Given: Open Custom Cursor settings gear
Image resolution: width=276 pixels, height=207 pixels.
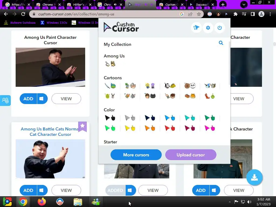Looking at the screenshot, I should 208,28.
